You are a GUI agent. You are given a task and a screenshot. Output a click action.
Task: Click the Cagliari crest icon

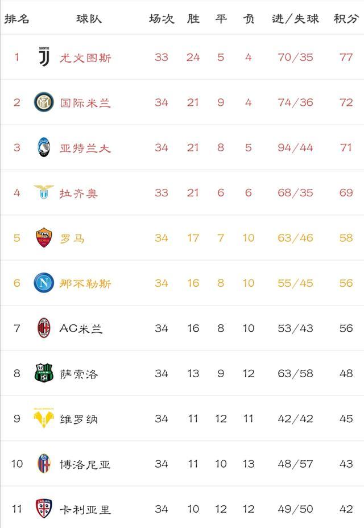click(x=44, y=509)
